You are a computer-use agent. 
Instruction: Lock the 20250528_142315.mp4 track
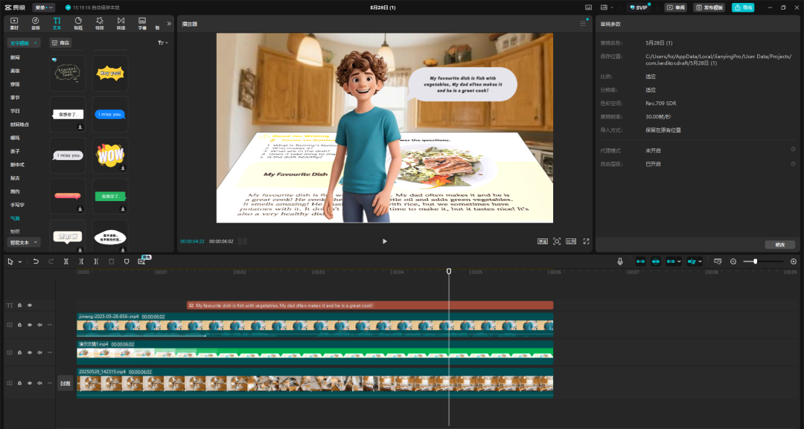(x=19, y=383)
